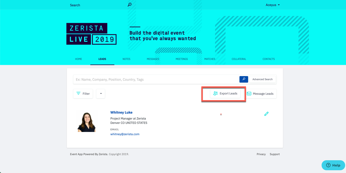Image resolution: width=346 pixels, height=173 pixels.
Task: Click the pencil edit icon for Whitney Luke
Action: [x=266, y=114]
